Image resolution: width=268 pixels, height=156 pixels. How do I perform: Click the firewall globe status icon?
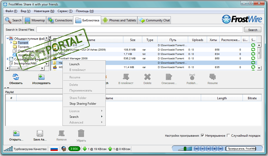(64, 149)
